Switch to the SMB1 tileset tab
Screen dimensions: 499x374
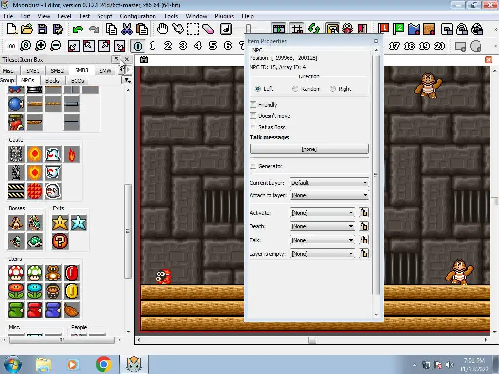pos(33,71)
